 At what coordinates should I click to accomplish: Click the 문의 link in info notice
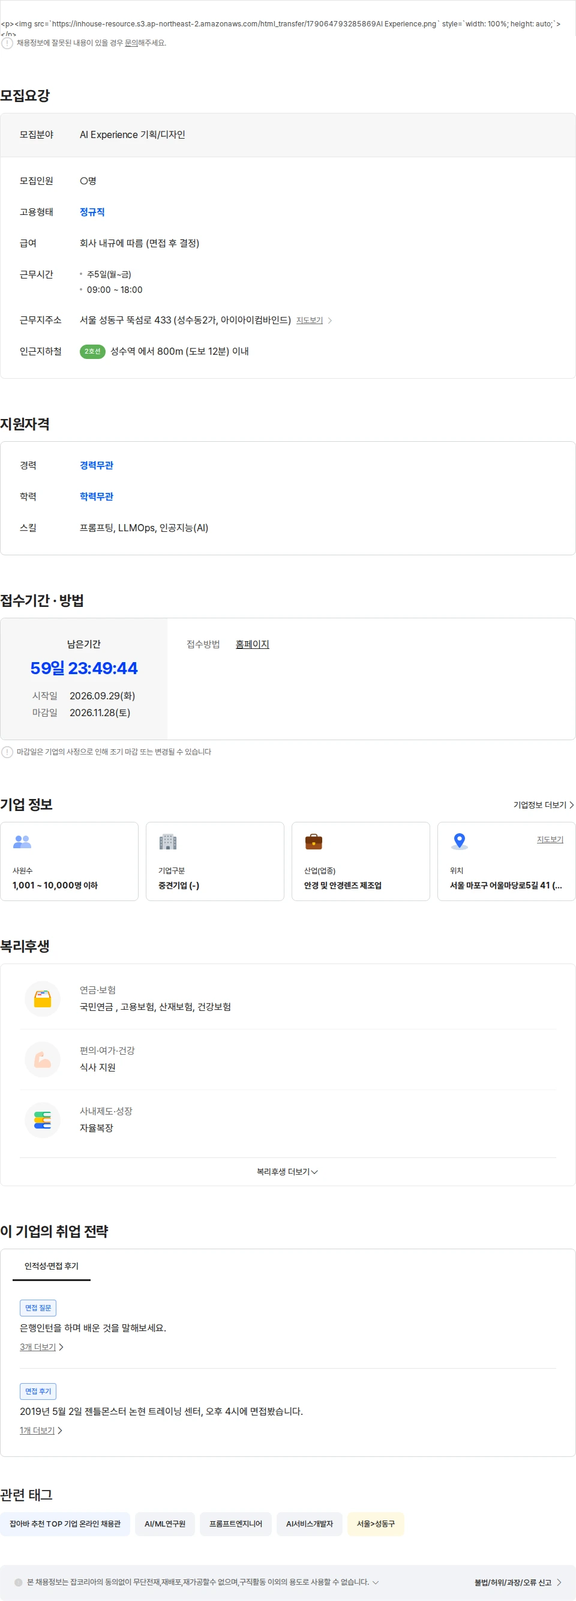click(131, 43)
